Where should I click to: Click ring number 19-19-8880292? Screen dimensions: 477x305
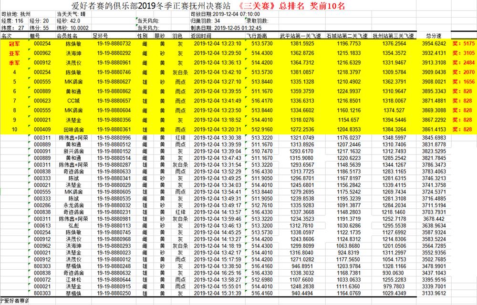114,53
